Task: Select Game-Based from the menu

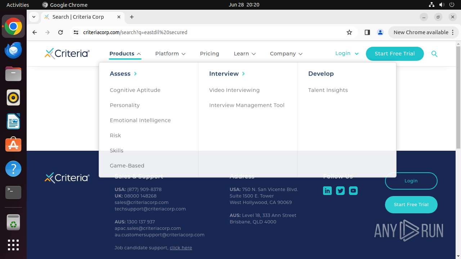Action: pyautogui.click(x=127, y=166)
